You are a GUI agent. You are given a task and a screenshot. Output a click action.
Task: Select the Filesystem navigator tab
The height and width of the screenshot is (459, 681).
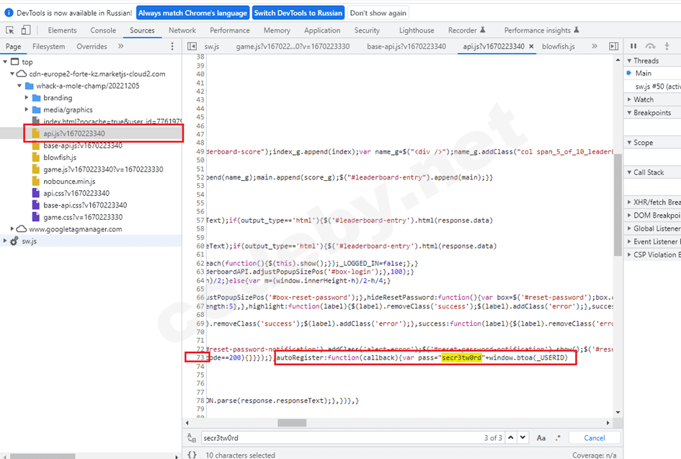[x=49, y=46]
